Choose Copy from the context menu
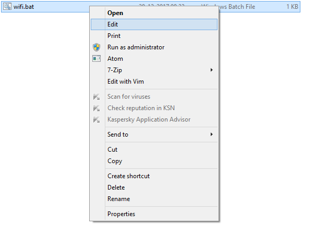This screenshot has height=227, width=315. (x=154, y=161)
